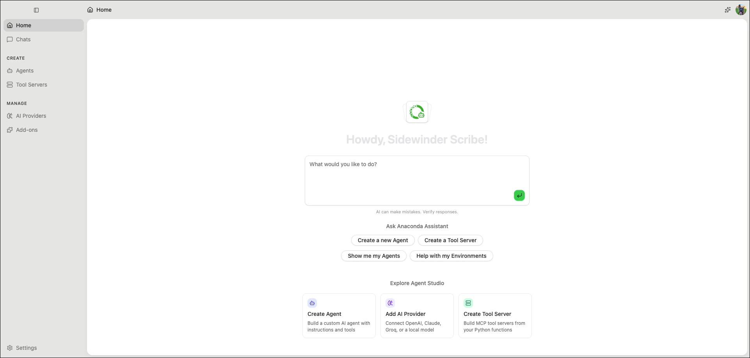Click the server icon on Create Tool Server card
Viewport: 750px width, 358px height.
(468, 303)
